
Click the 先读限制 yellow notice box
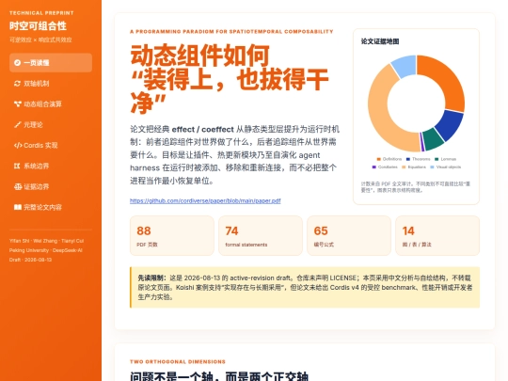(x=305, y=287)
